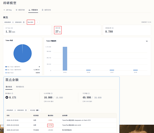This screenshot has height=133, width=154.
Task: Switch to the 模型列表 tab
Action: click(x=20, y=10)
